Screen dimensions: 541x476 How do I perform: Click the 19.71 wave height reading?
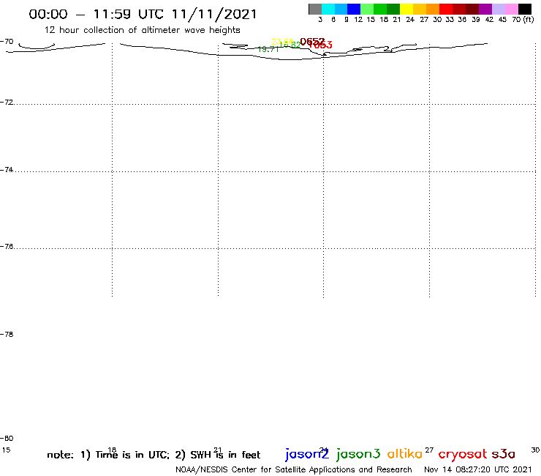[x=268, y=50]
